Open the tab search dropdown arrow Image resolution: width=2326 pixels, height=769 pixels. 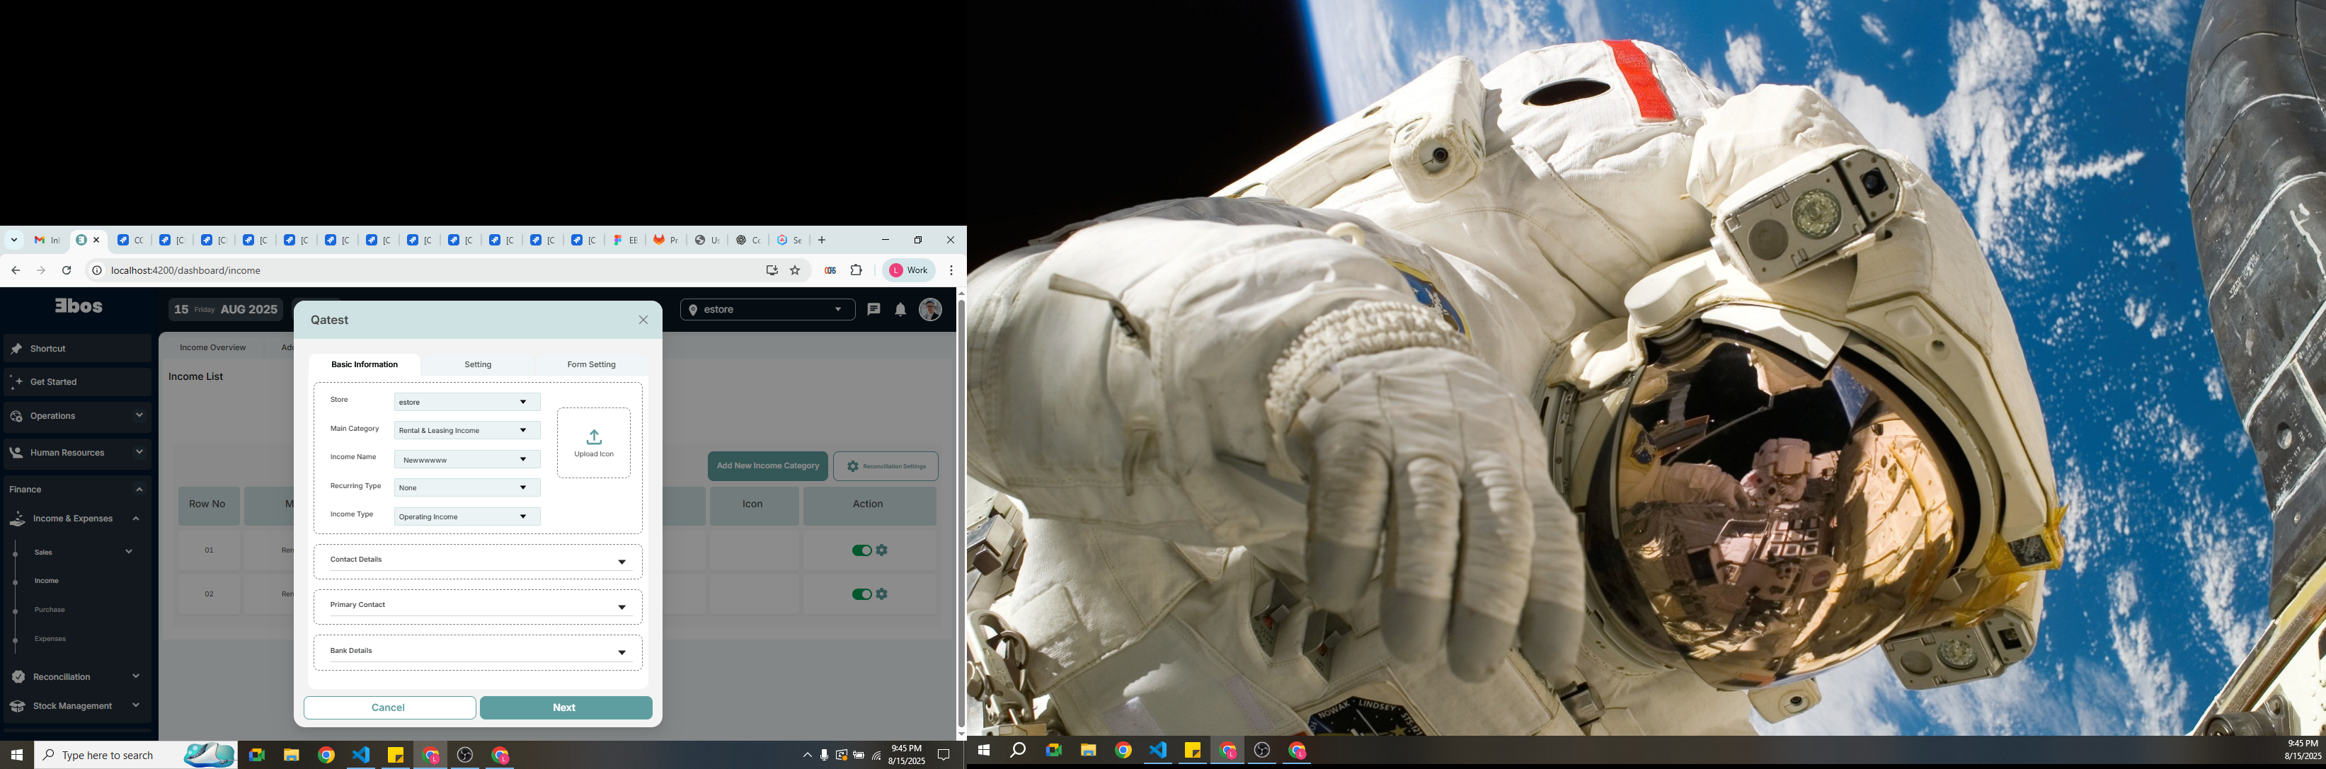pyautogui.click(x=13, y=240)
